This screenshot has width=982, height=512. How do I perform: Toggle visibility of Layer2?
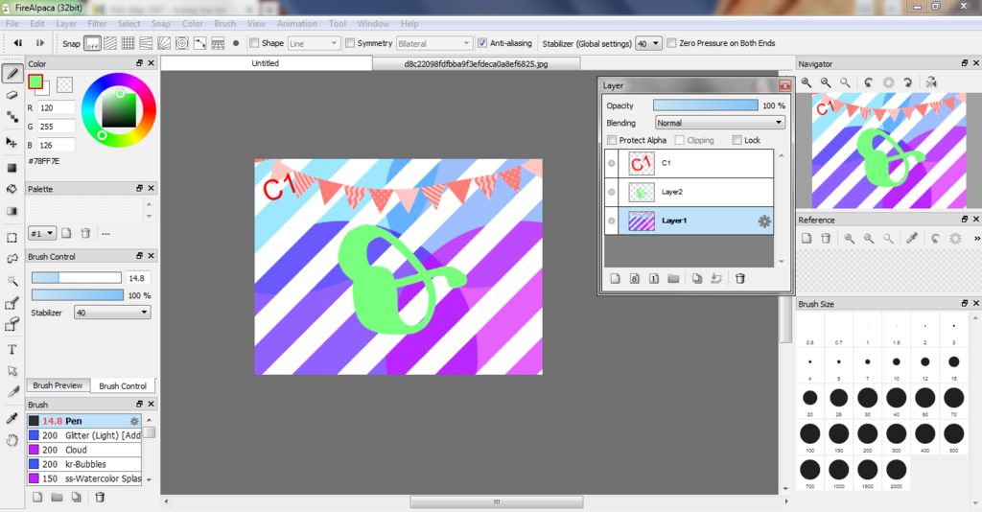(611, 192)
